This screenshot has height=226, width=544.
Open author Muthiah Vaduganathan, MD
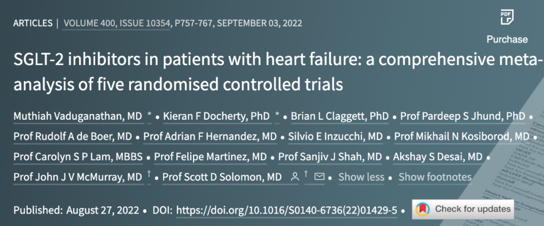click(78, 117)
